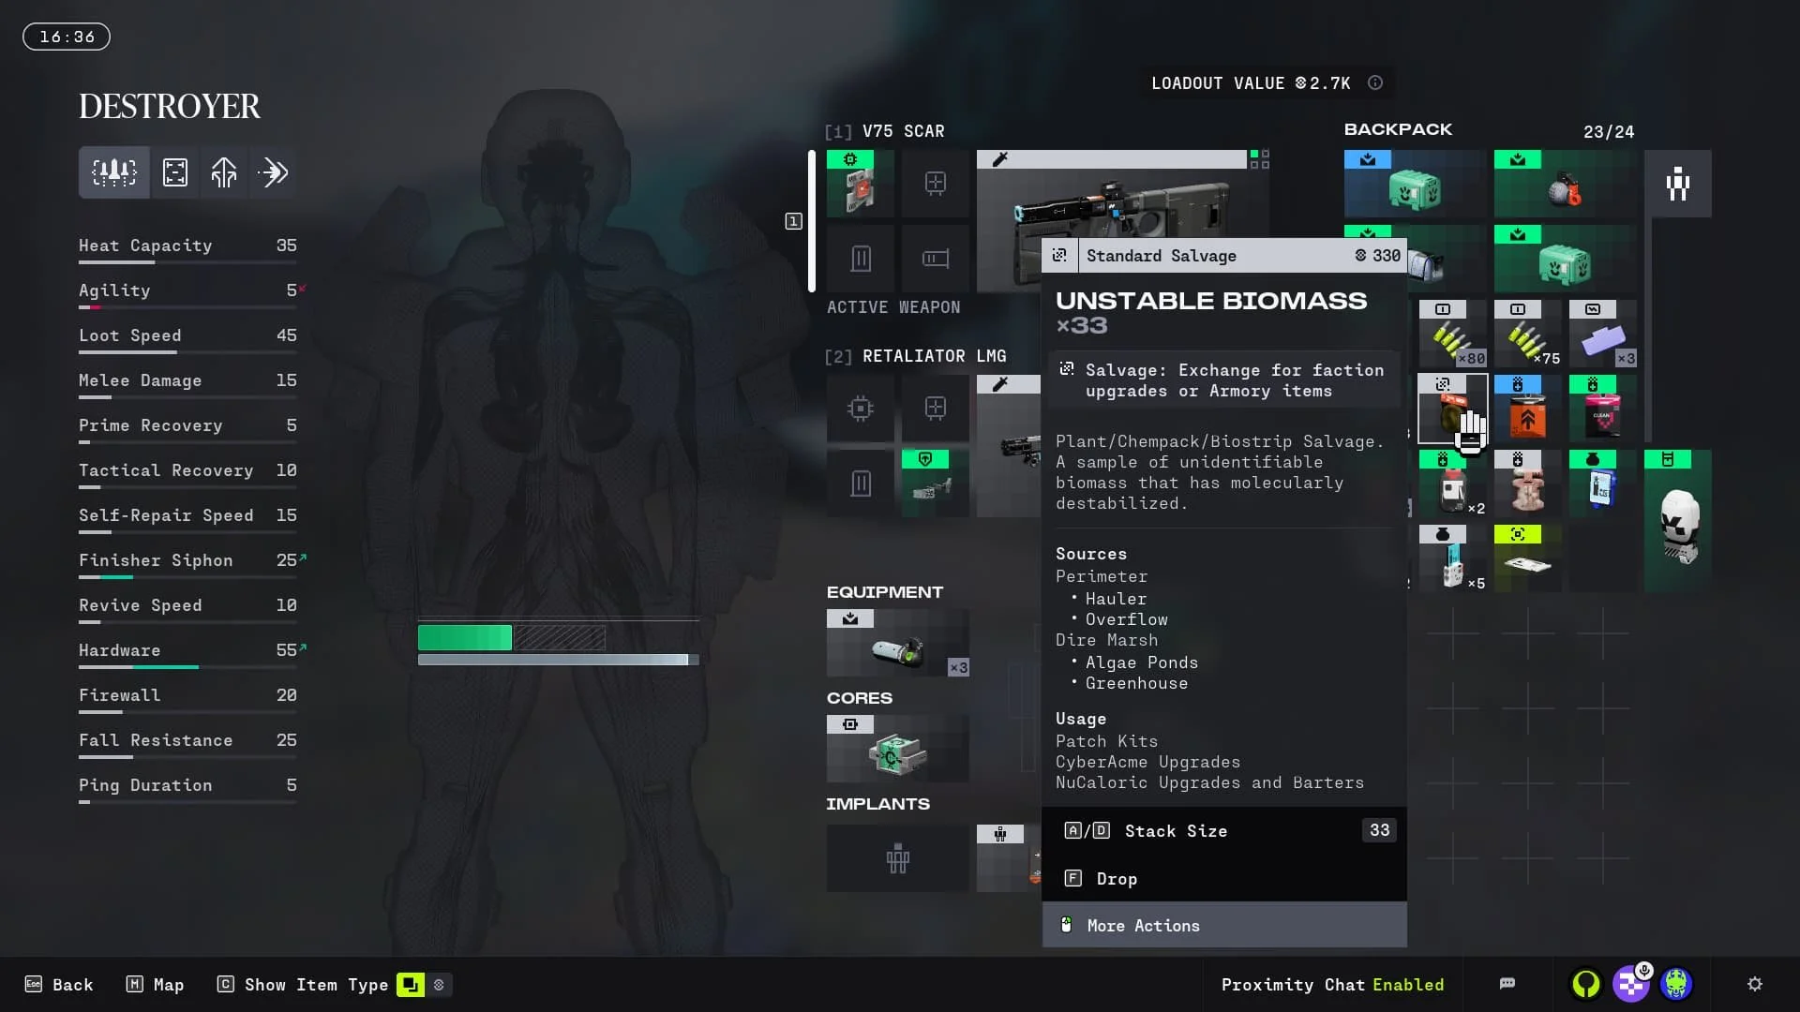Switch to the upgrade tree tab
The width and height of the screenshot is (1800, 1012).
click(224, 172)
